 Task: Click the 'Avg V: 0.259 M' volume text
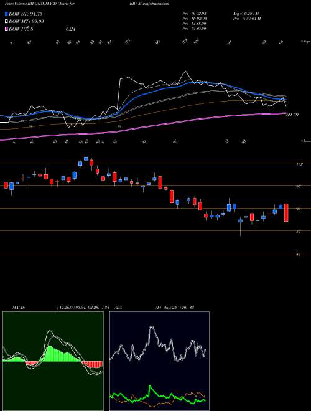[246, 14]
